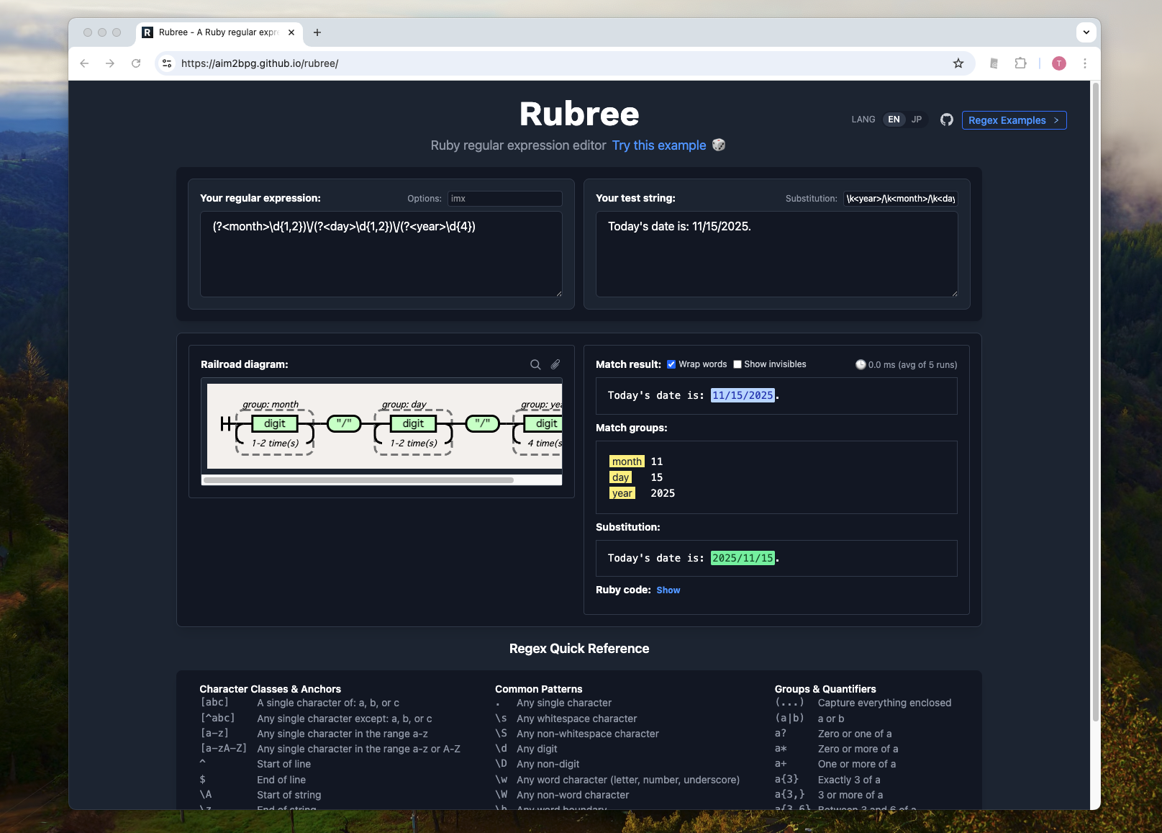Zoom the railroad diagram with magnifier icon

tap(535, 364)
